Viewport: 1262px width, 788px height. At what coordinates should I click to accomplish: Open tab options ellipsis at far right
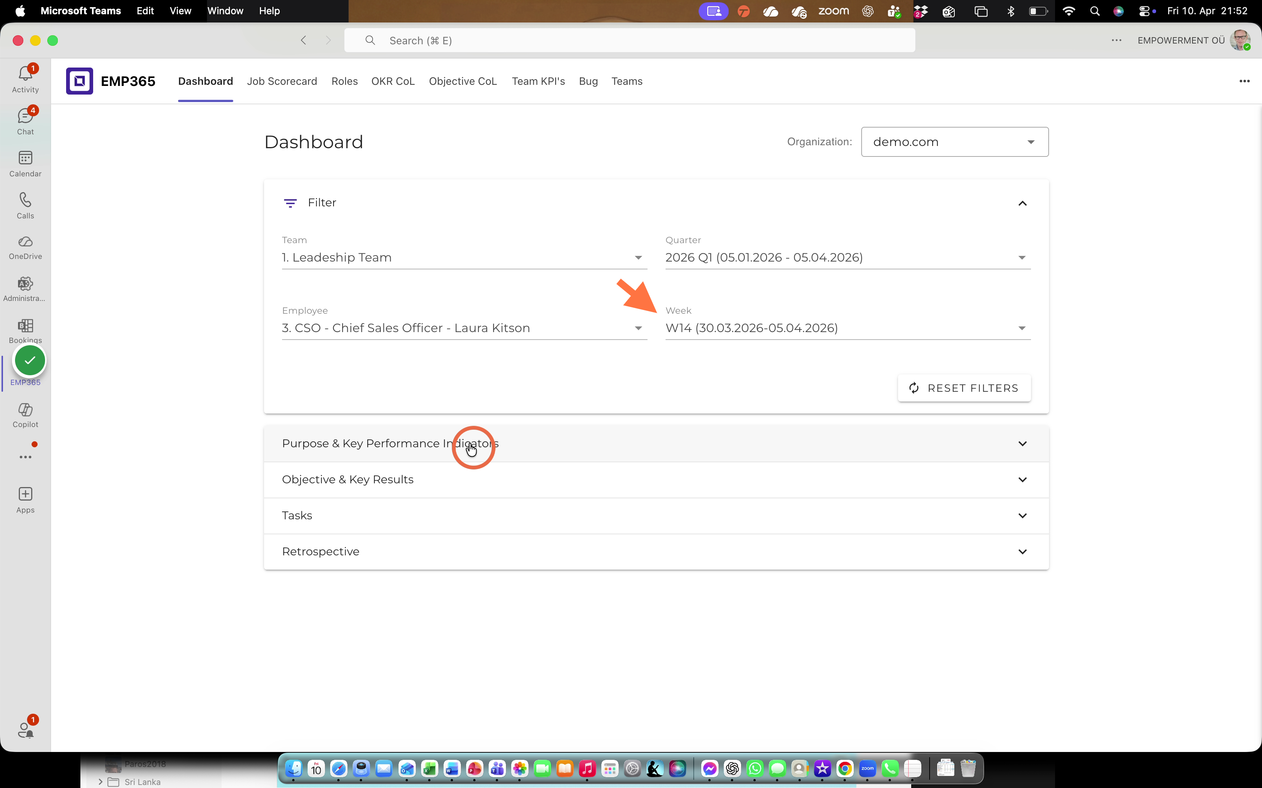tap(1244, 81)
